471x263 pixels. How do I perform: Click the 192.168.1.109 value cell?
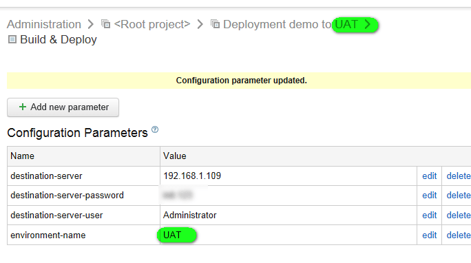[289, 176]
